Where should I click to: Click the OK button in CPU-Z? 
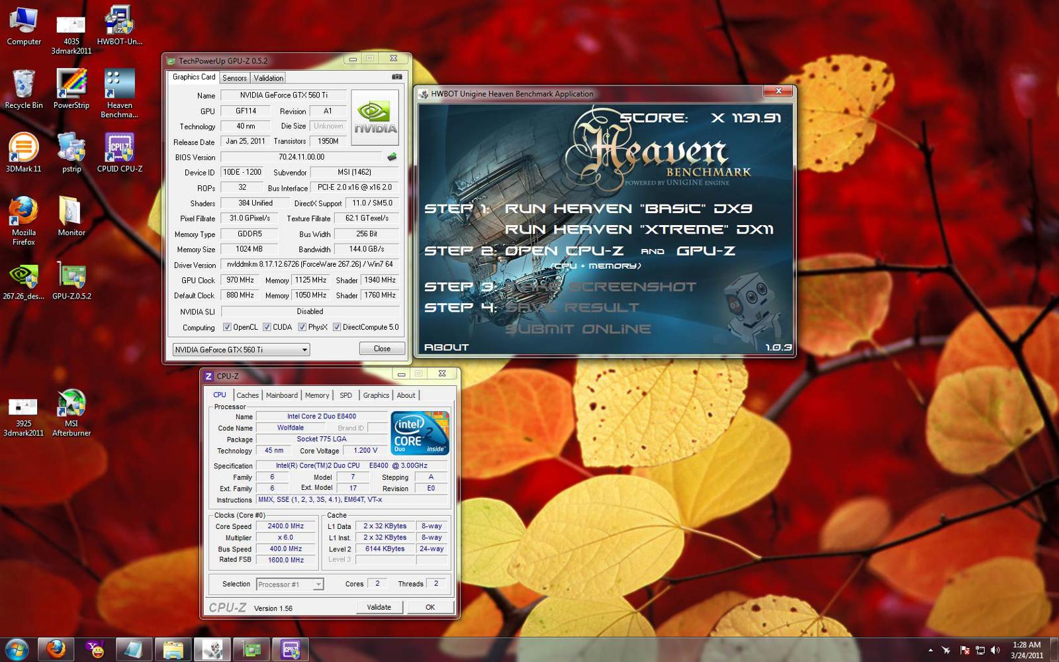pyautogui.click(x=430, y=607)
